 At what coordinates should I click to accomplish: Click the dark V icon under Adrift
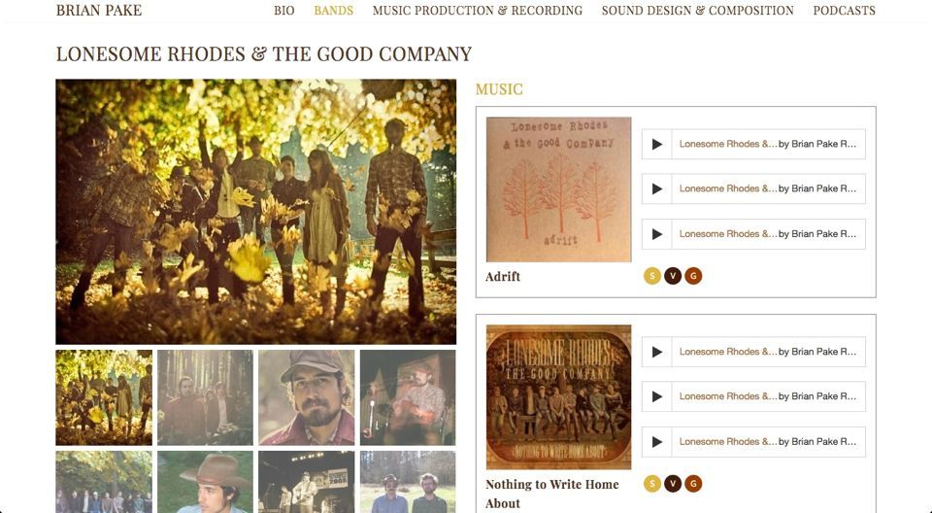[x=673, y=276]
